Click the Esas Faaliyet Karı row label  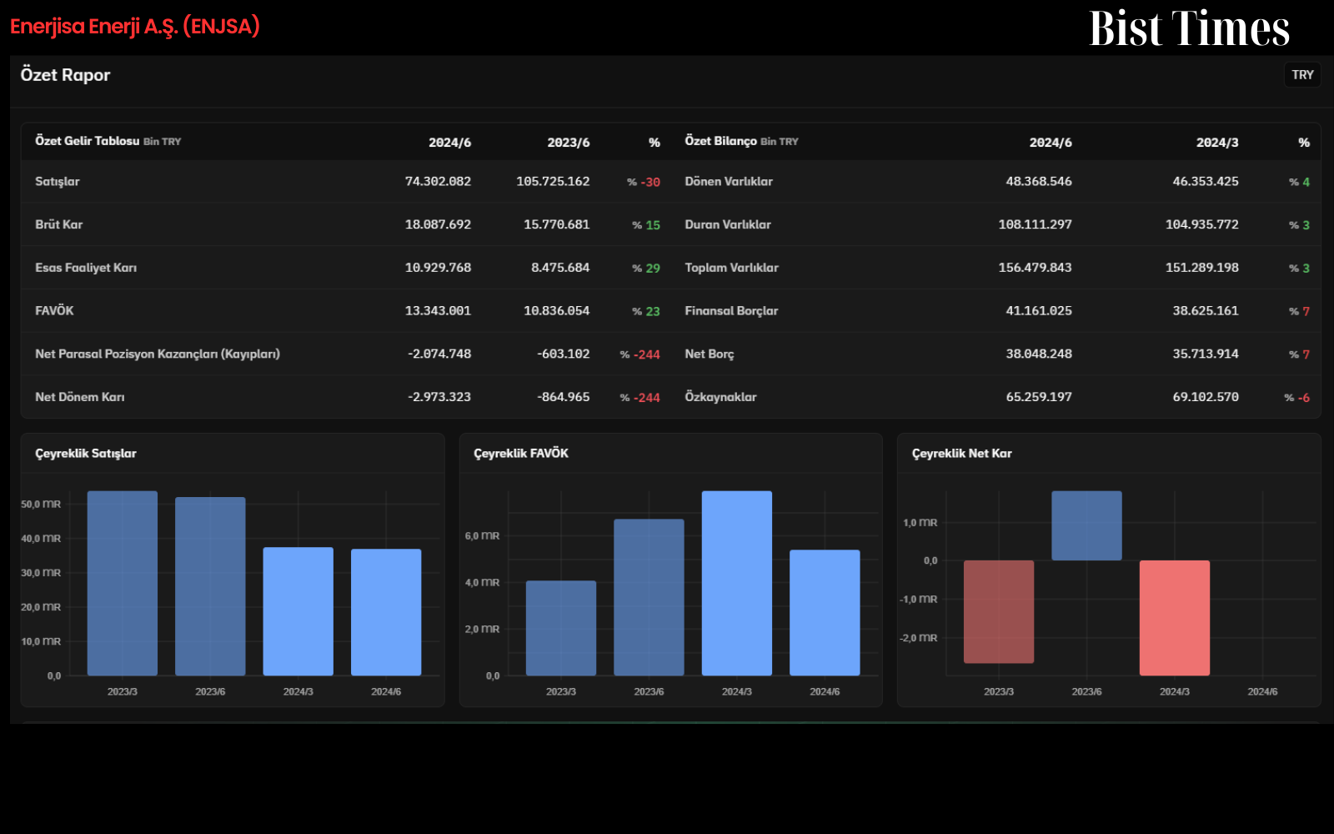coord(86,268)
